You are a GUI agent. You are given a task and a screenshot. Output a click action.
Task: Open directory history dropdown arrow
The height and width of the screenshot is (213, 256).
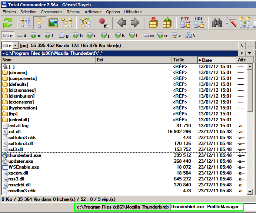[x=249, y=53]
